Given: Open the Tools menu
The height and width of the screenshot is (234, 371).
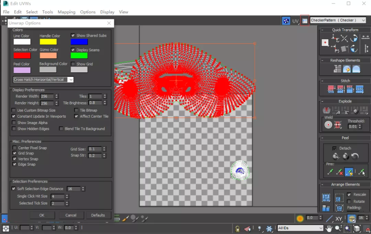Looking at the screenshot, I should pos(47,12).
